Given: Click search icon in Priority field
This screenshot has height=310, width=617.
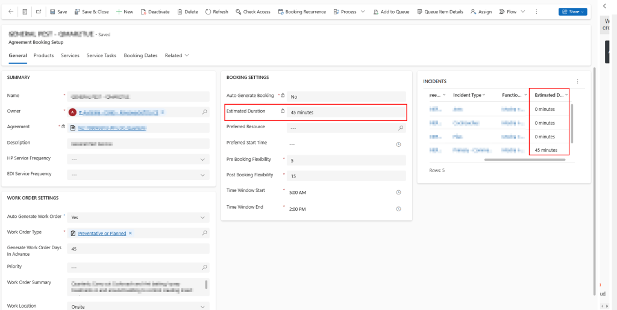Looking at the screenshot, I should pos(204,267).
